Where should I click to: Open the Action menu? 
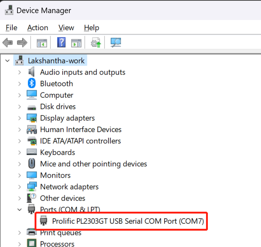37,28
